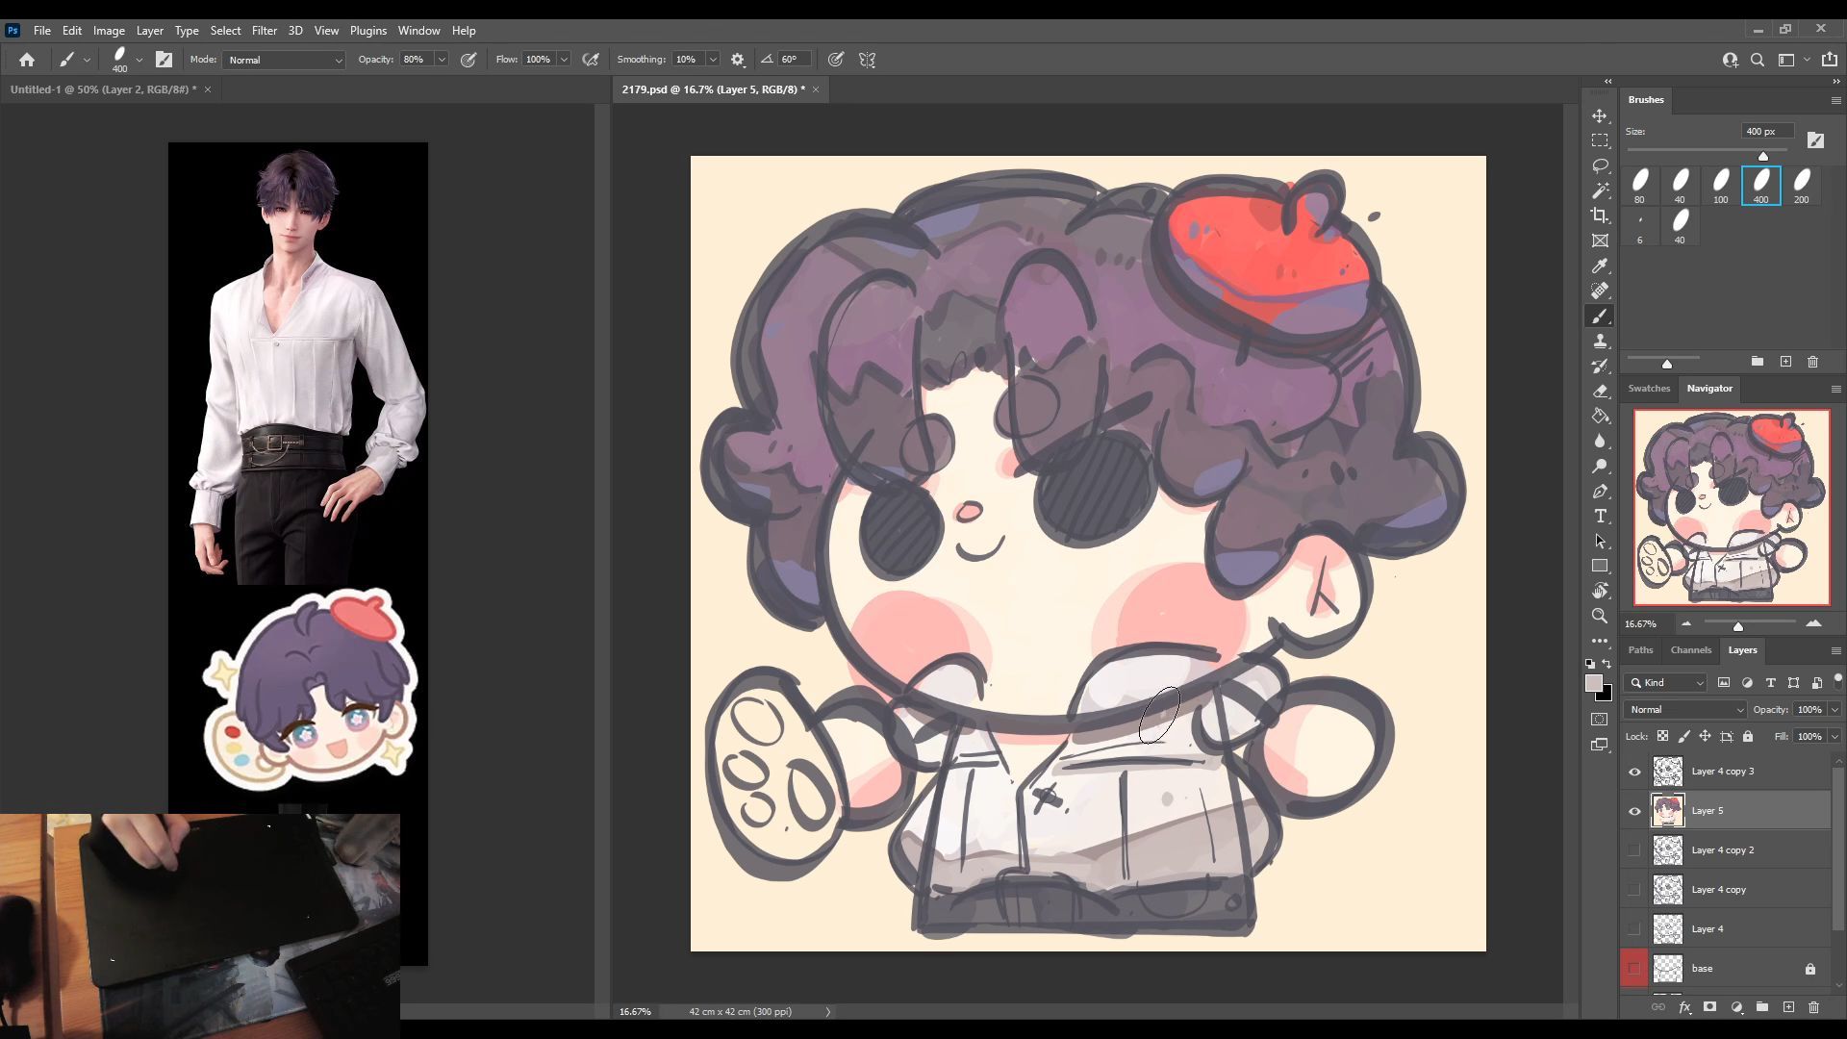Hide Layer 4 copy 3

coord(1634,772)
